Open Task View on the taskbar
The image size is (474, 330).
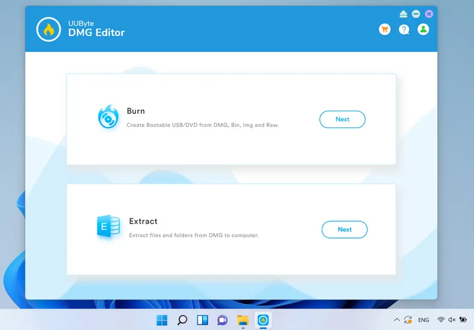(203, 320)
